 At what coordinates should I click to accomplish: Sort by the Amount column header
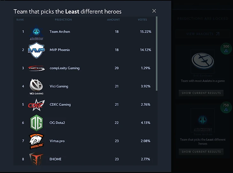[113, 20]
